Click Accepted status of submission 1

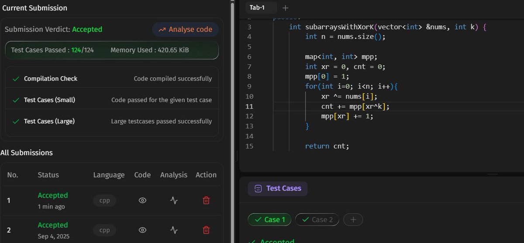53,196
